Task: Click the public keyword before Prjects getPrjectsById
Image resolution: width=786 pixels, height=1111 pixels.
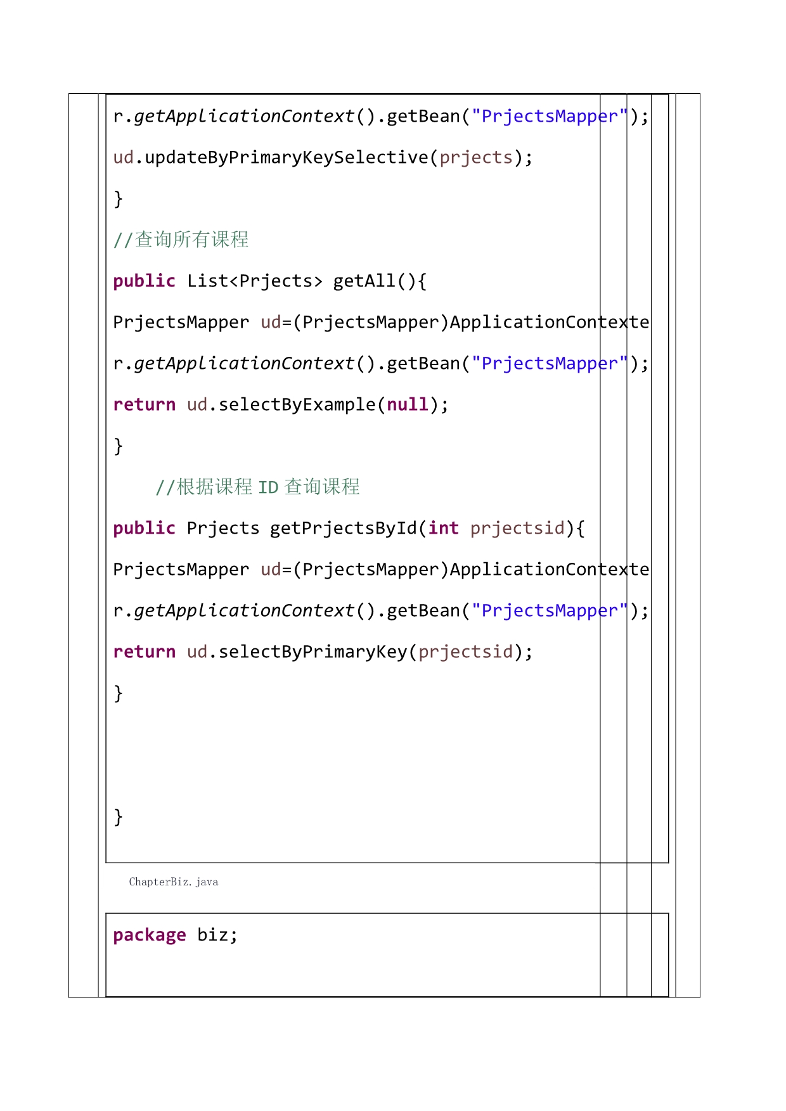Action: coord(144,529)
